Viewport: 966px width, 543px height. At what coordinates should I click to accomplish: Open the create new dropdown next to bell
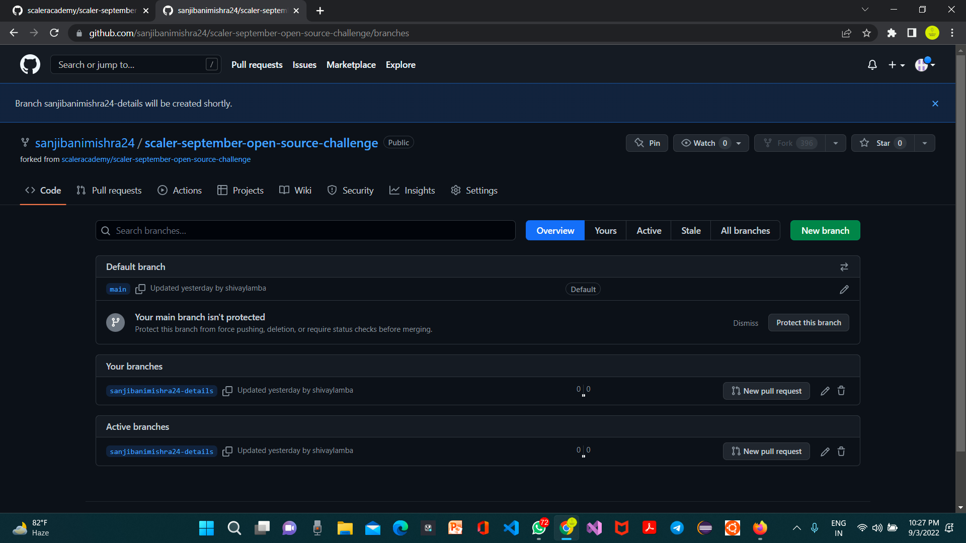pyautogui.click(x=896, y=64)
